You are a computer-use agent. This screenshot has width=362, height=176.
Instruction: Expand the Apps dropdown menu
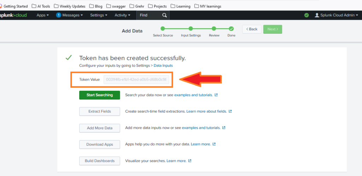point(43,15)
